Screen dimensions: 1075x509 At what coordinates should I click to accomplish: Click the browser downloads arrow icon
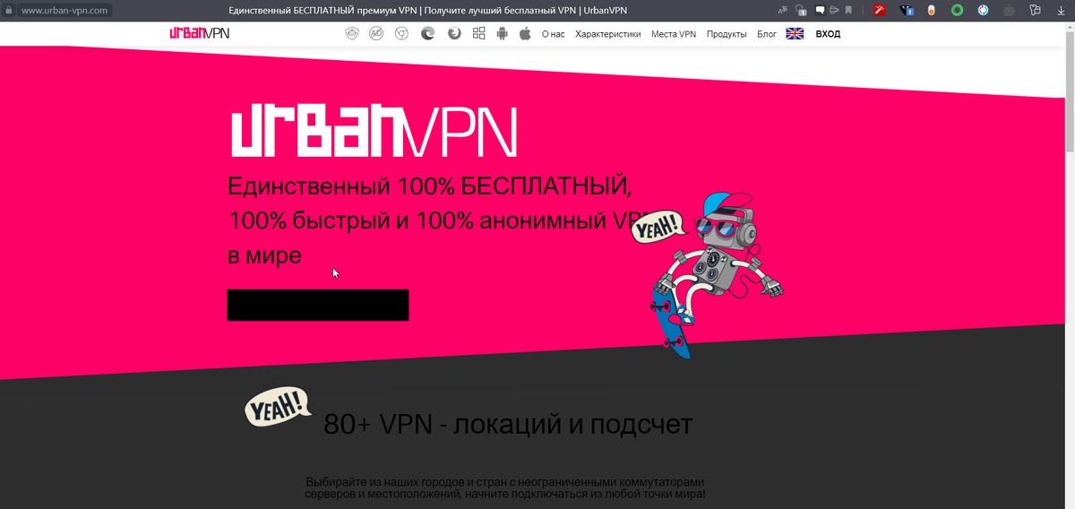click(x=1061, y=10)
